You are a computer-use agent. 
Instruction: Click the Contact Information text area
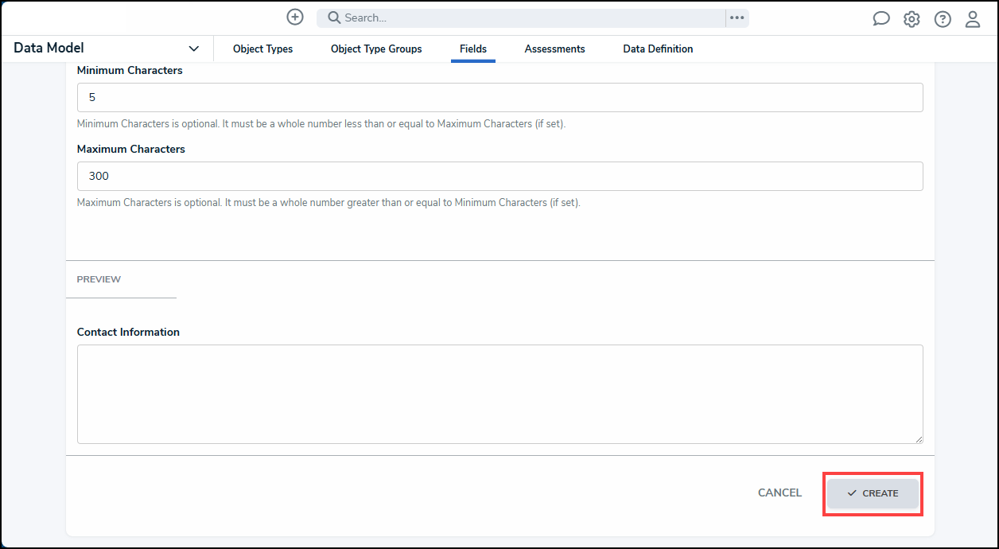(x=500, y=394)
